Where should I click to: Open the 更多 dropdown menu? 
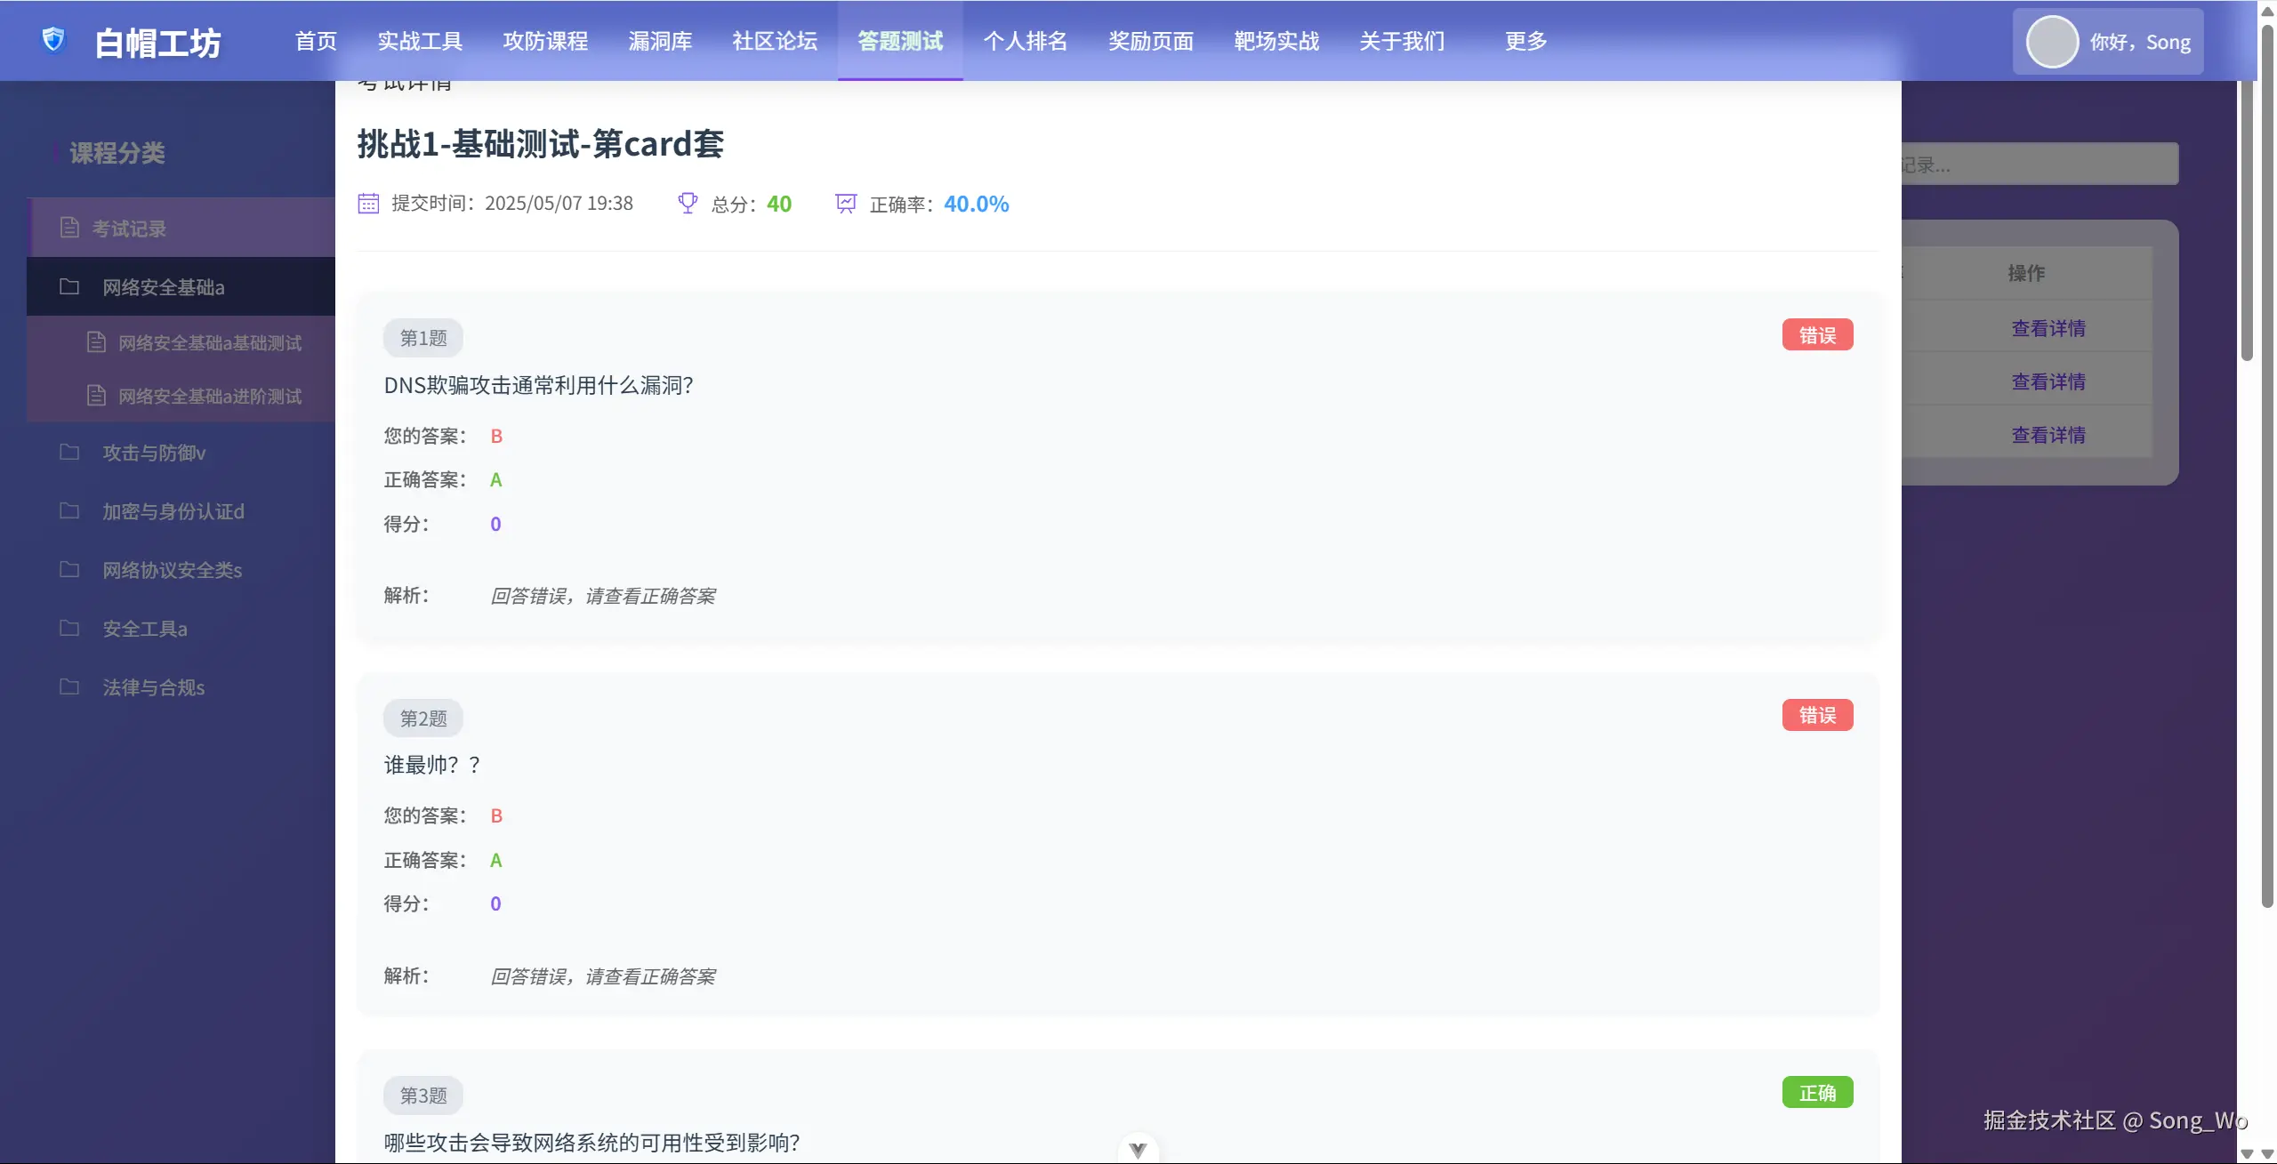[1524, 41]
